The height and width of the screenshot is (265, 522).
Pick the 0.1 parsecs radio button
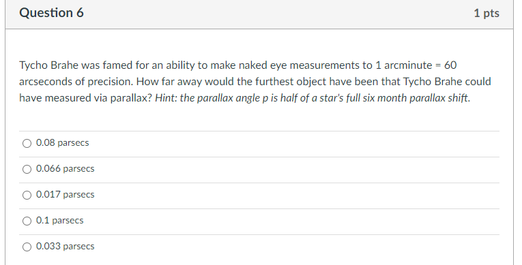click(27, 221)
